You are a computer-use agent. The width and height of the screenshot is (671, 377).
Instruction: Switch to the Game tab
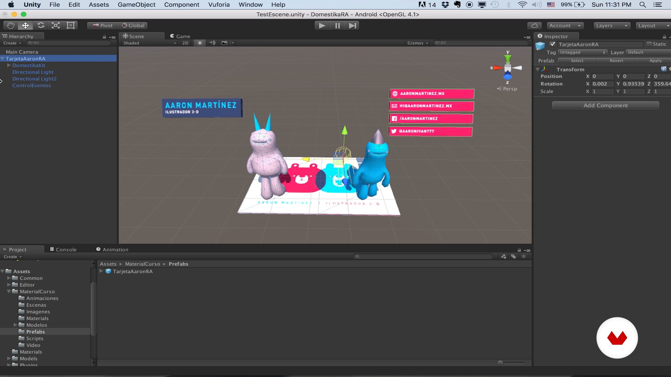180,36
